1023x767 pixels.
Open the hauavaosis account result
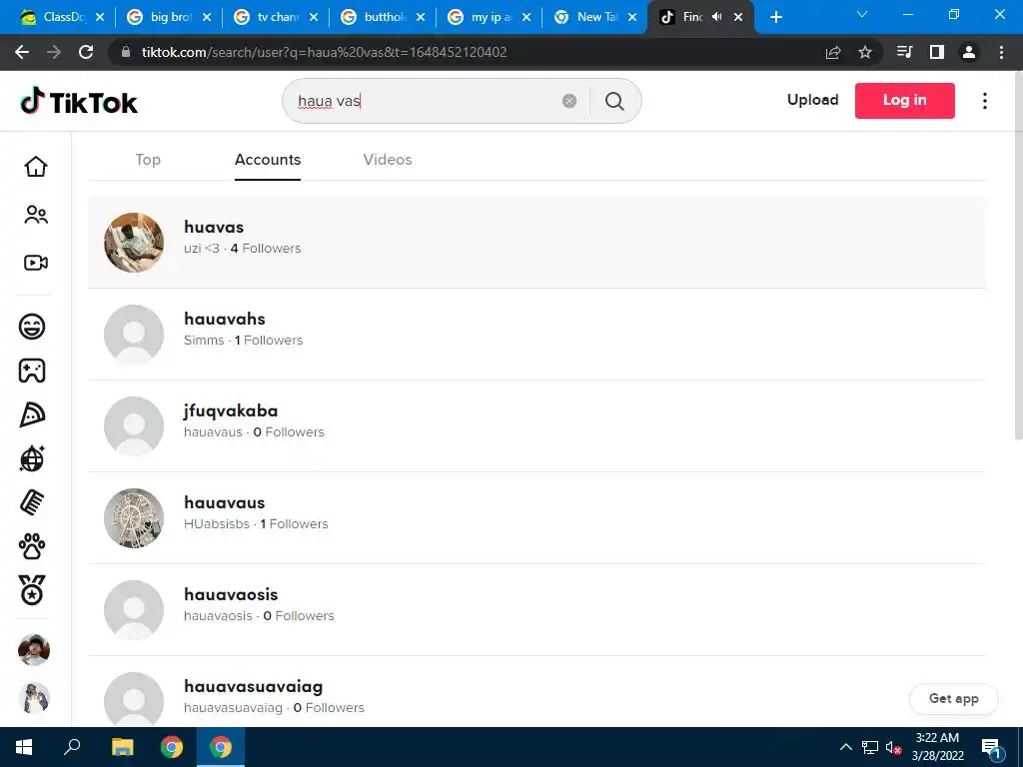(x=536, y=610)
